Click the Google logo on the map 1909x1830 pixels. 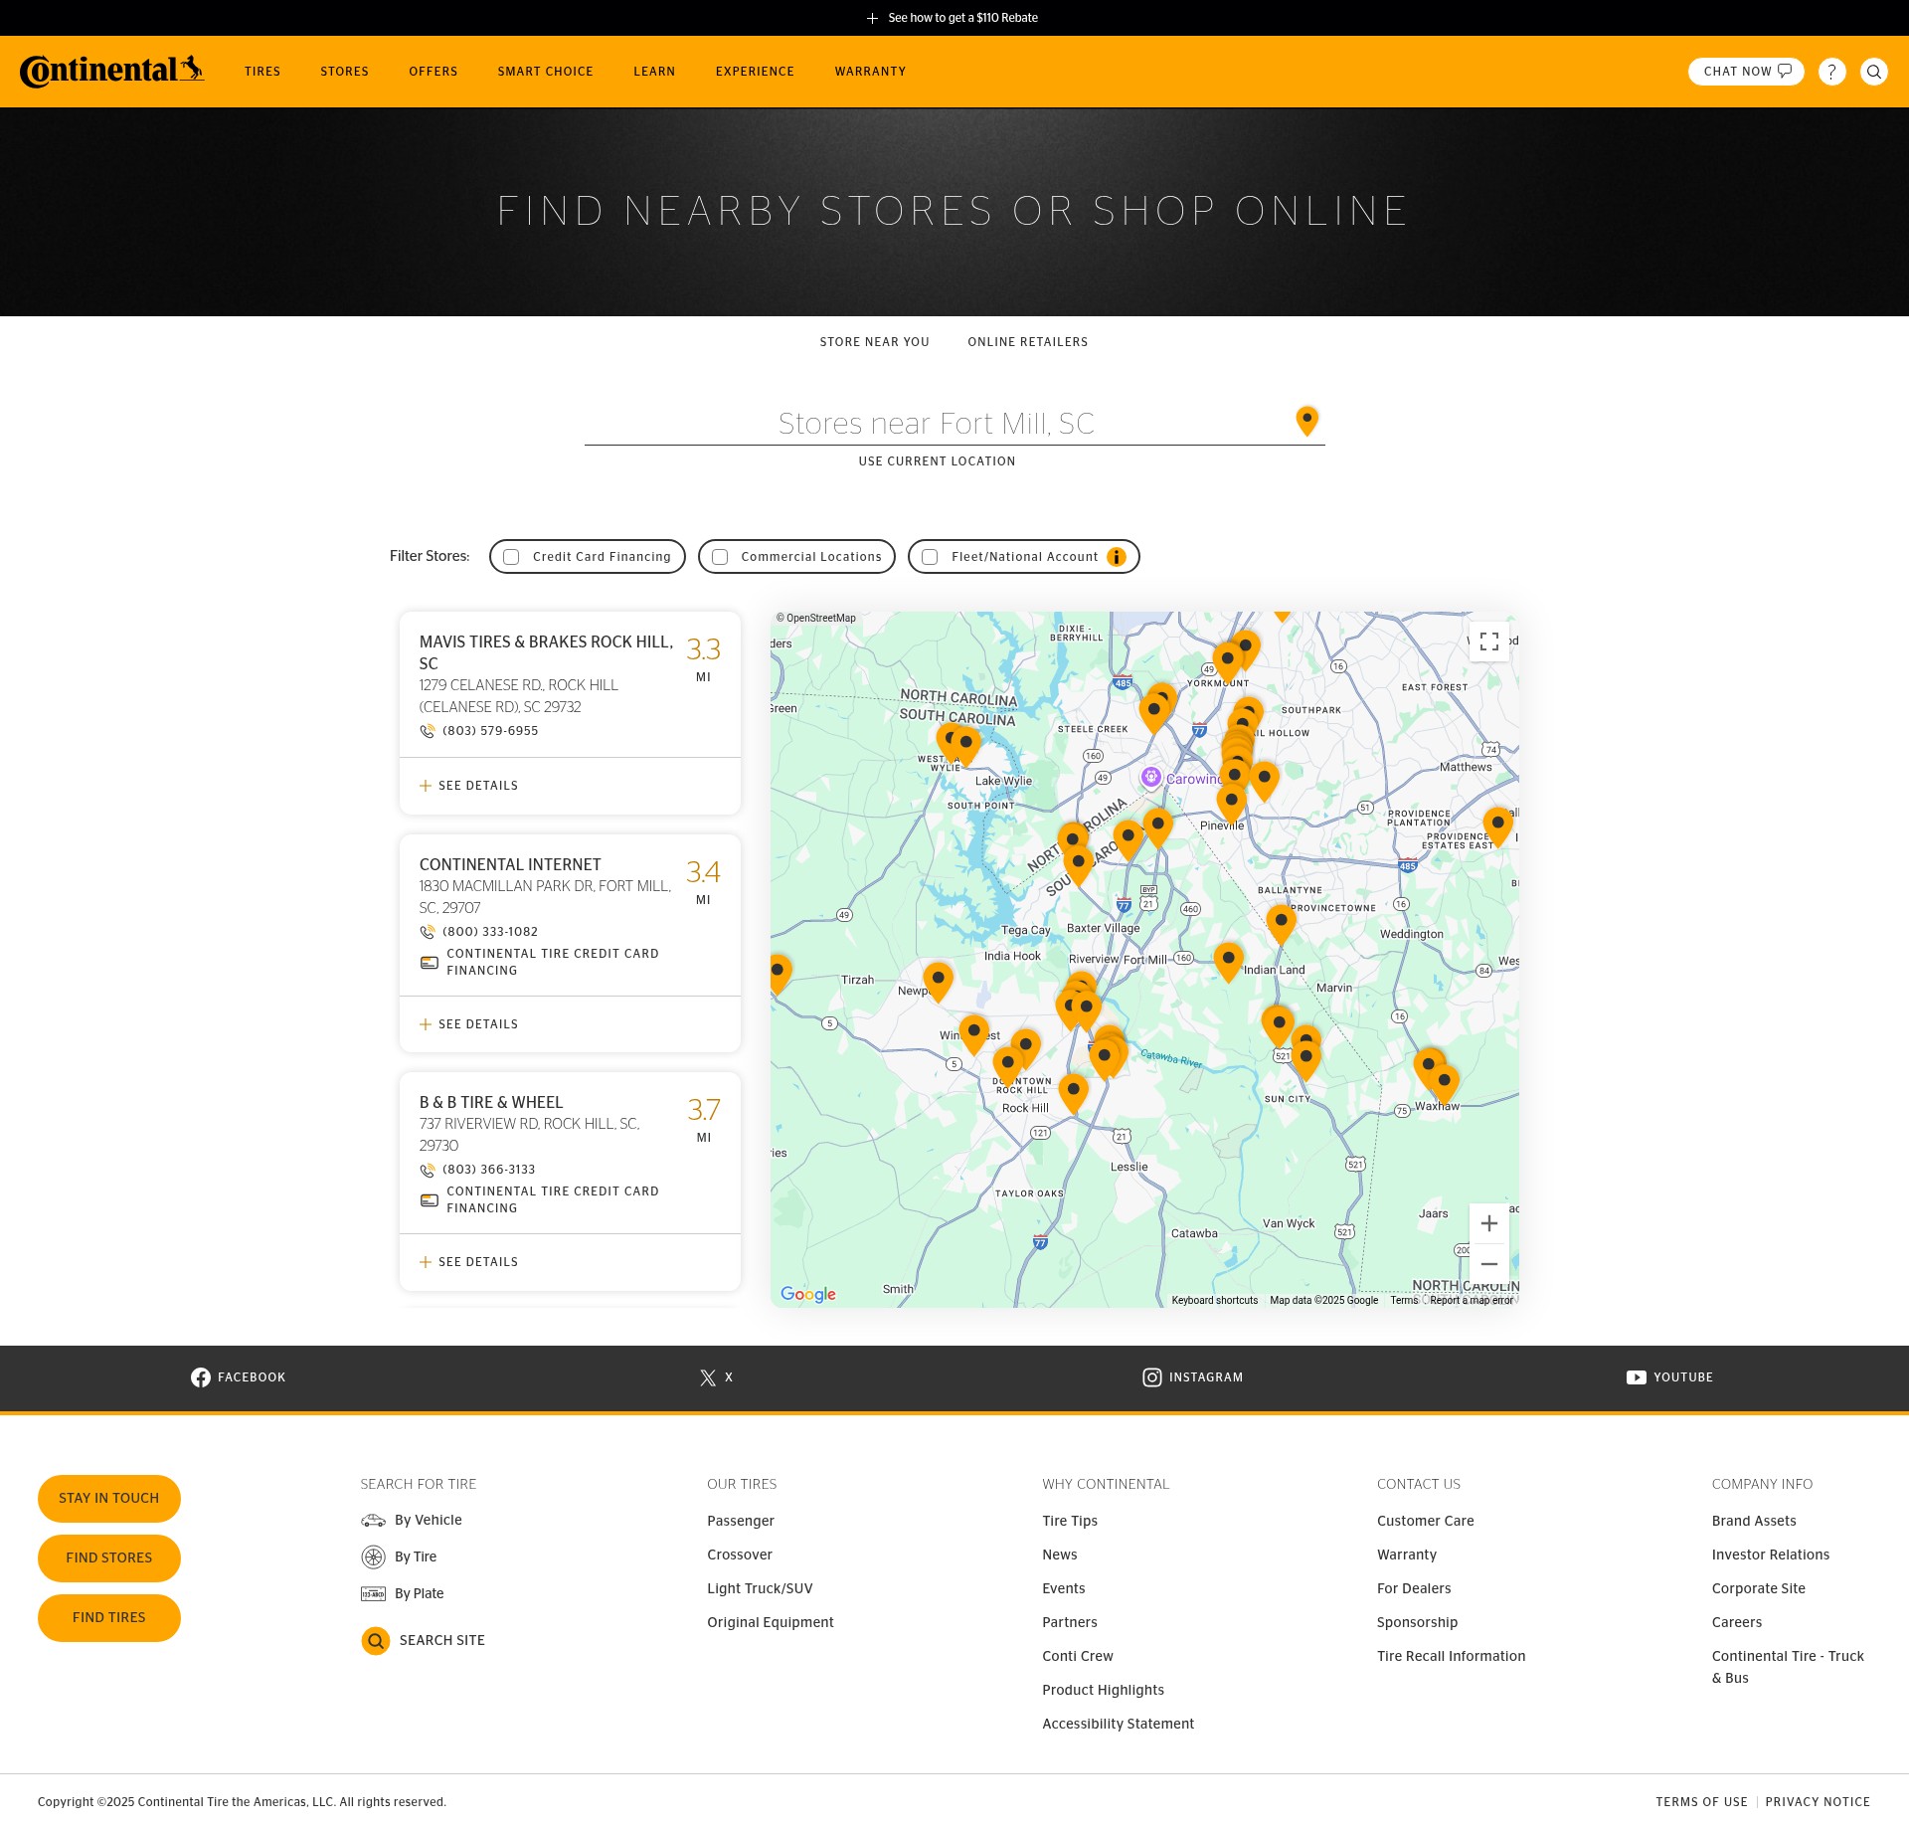[x=808, y=1294]
